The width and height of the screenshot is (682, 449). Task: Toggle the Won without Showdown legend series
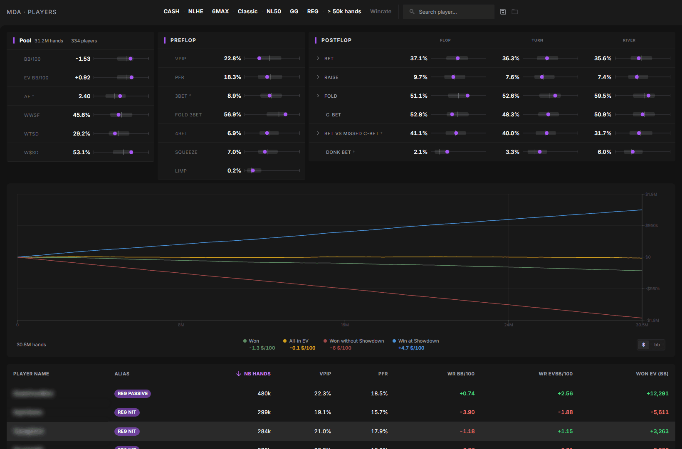354,341
